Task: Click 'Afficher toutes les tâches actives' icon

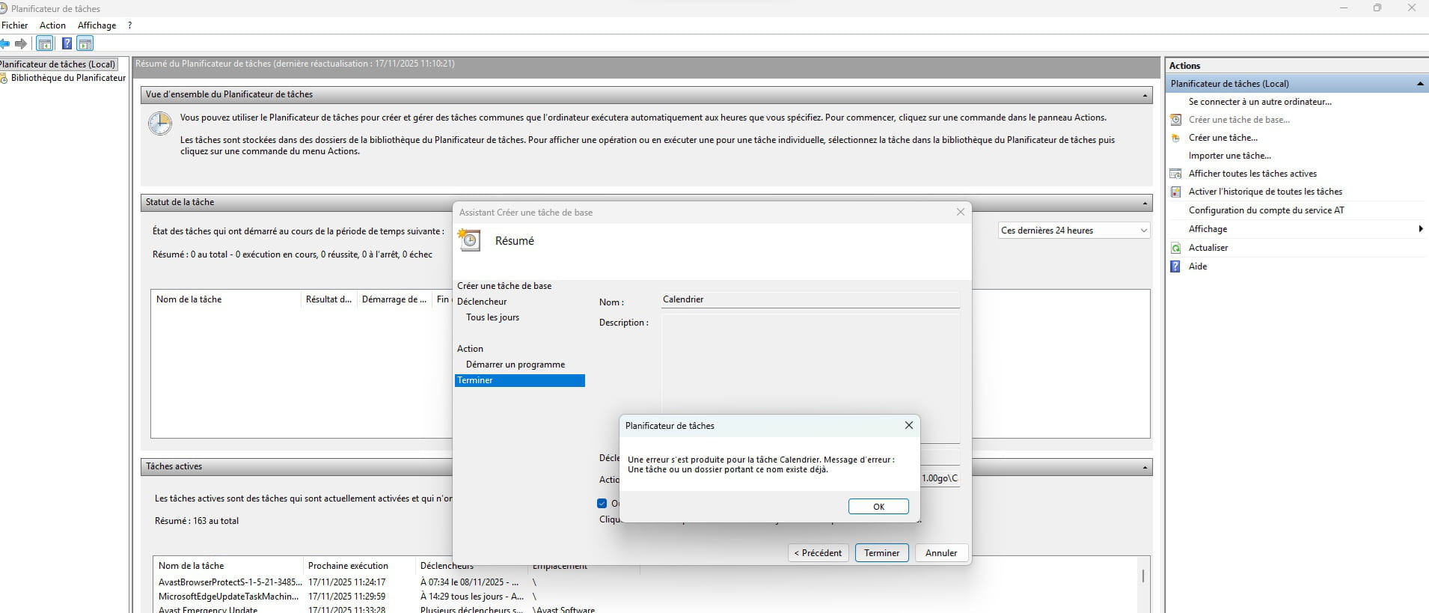Action: (x=1175, y=174)
